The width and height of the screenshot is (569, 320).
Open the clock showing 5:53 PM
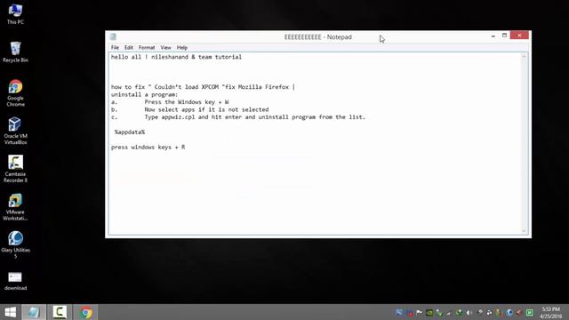551,312
